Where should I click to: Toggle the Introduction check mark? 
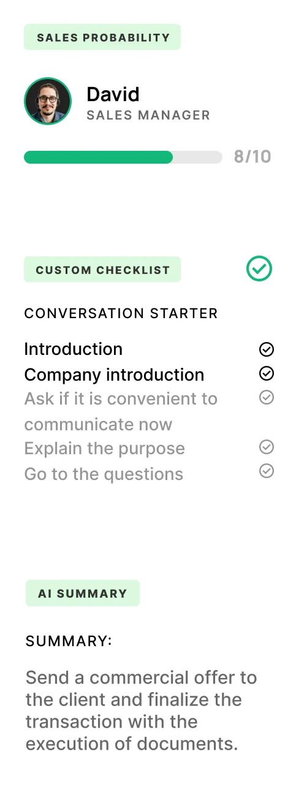pos(267,349)
